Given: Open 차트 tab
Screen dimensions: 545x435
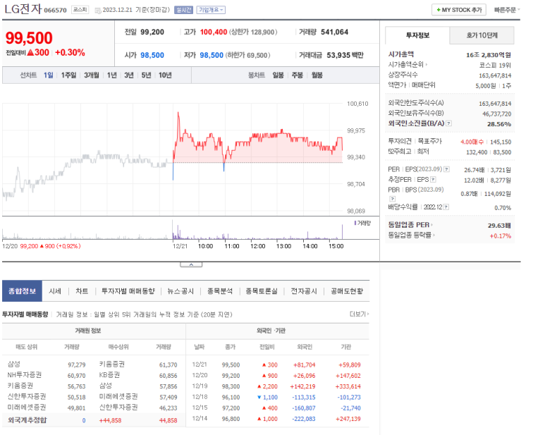Looking at the screenshot, I should (82, 291).
